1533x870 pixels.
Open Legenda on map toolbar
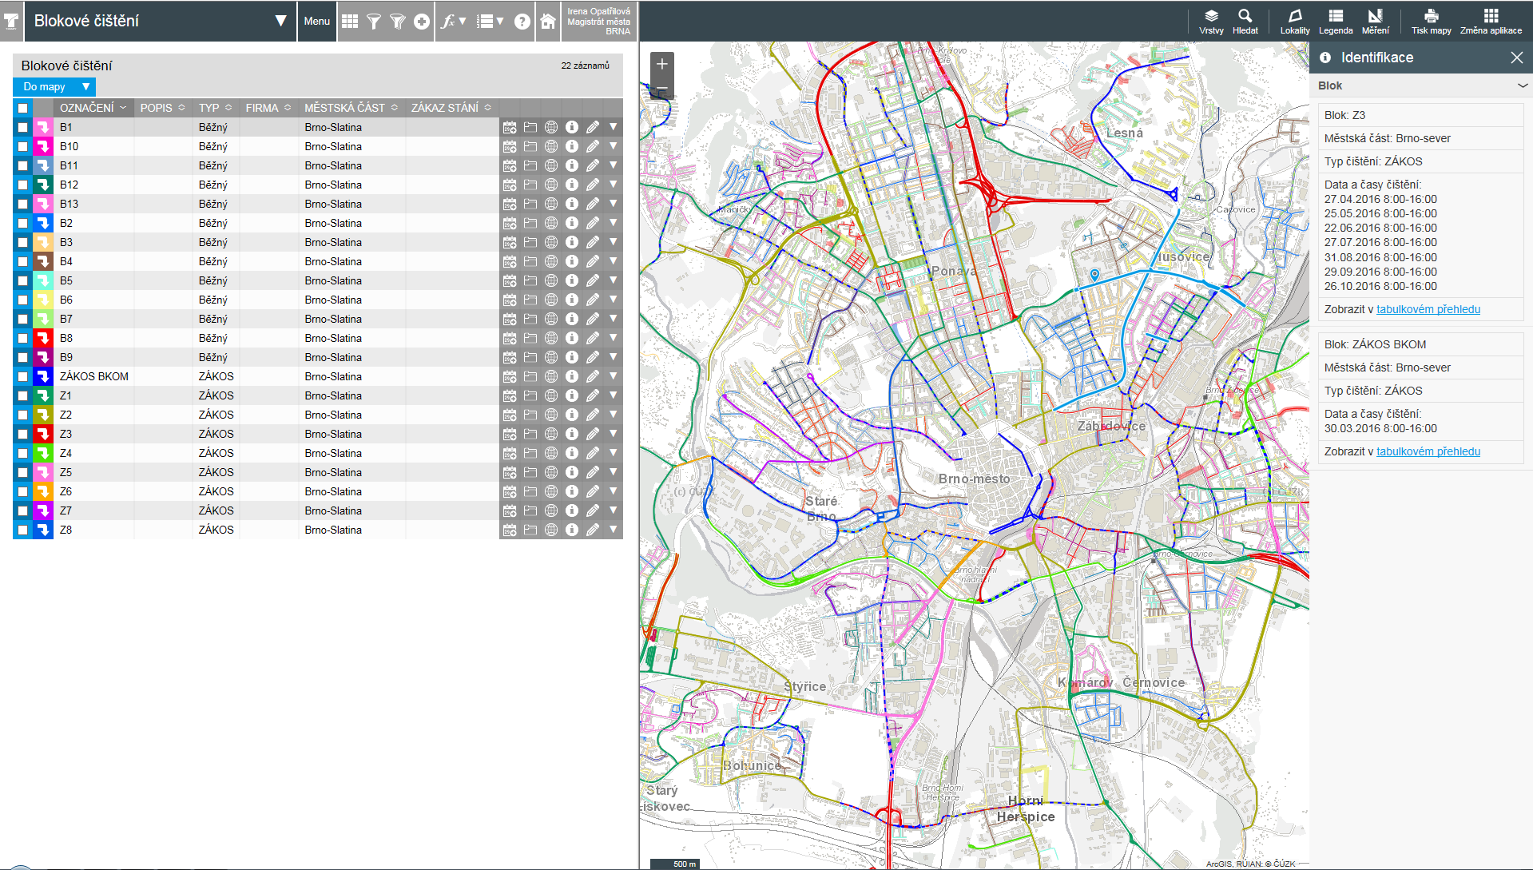click(x=1336, y=22)
